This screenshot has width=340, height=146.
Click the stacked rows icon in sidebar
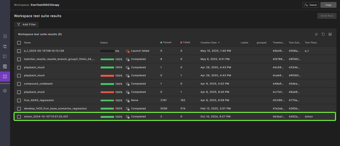pos(5,66)
